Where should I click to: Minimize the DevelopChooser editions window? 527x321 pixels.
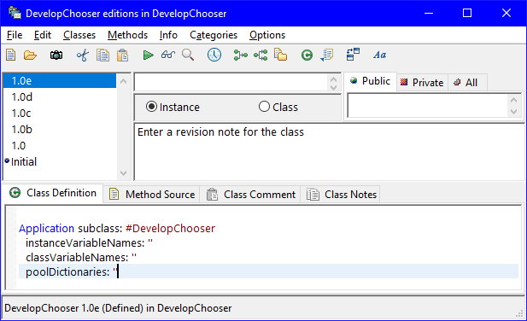click(x=429, y=13)
